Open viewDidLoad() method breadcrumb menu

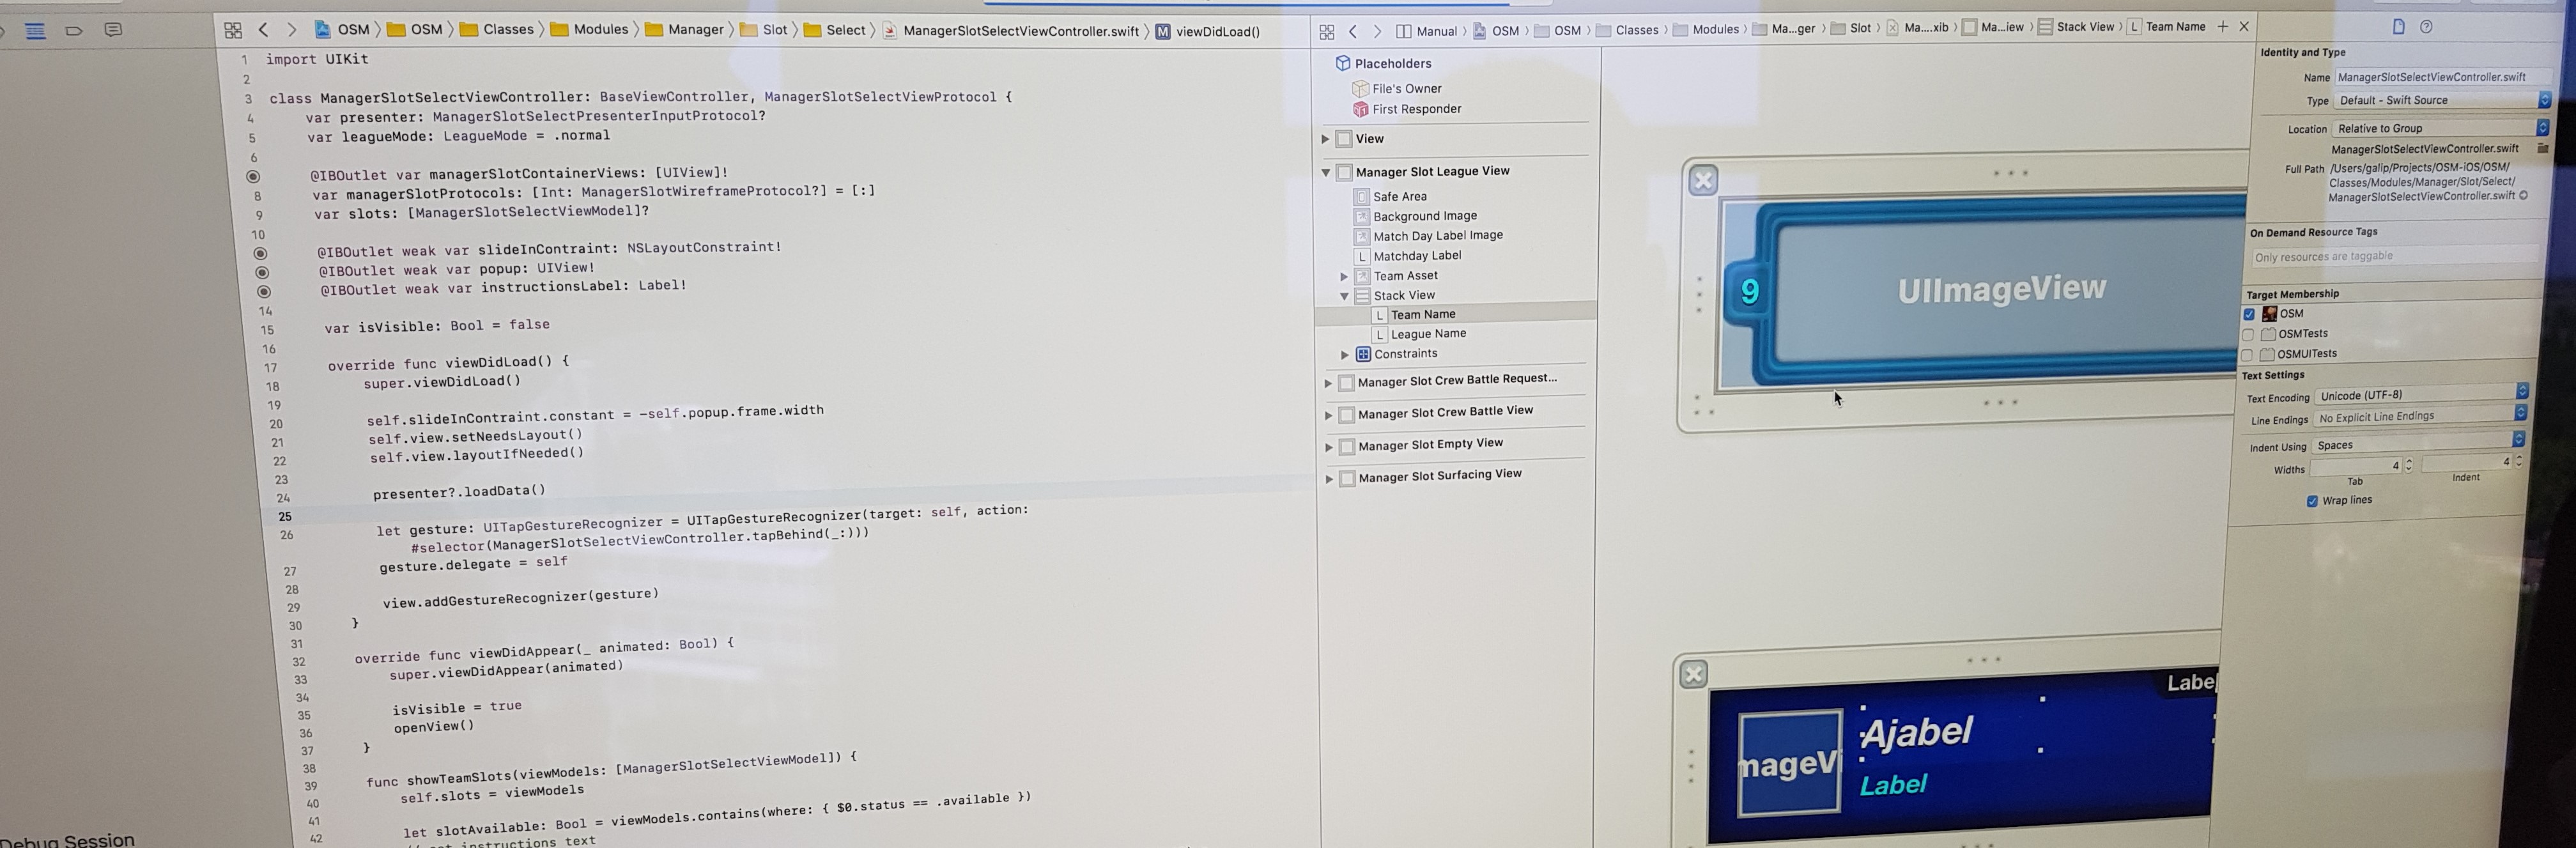pos(1208,31)
